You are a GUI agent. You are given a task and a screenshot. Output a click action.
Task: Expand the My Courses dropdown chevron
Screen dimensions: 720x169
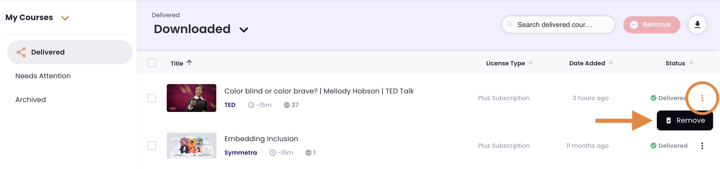pos(65,18)
